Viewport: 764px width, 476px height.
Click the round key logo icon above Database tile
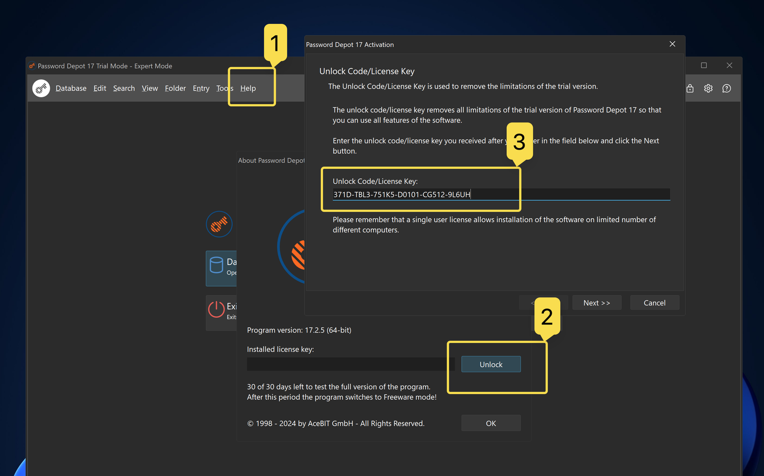(x=219, y=224)
